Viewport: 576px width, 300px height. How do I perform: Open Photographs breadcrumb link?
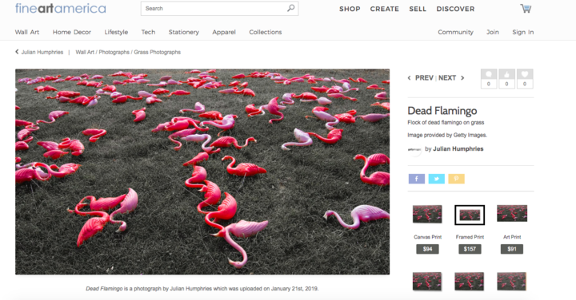pos(114,52)
